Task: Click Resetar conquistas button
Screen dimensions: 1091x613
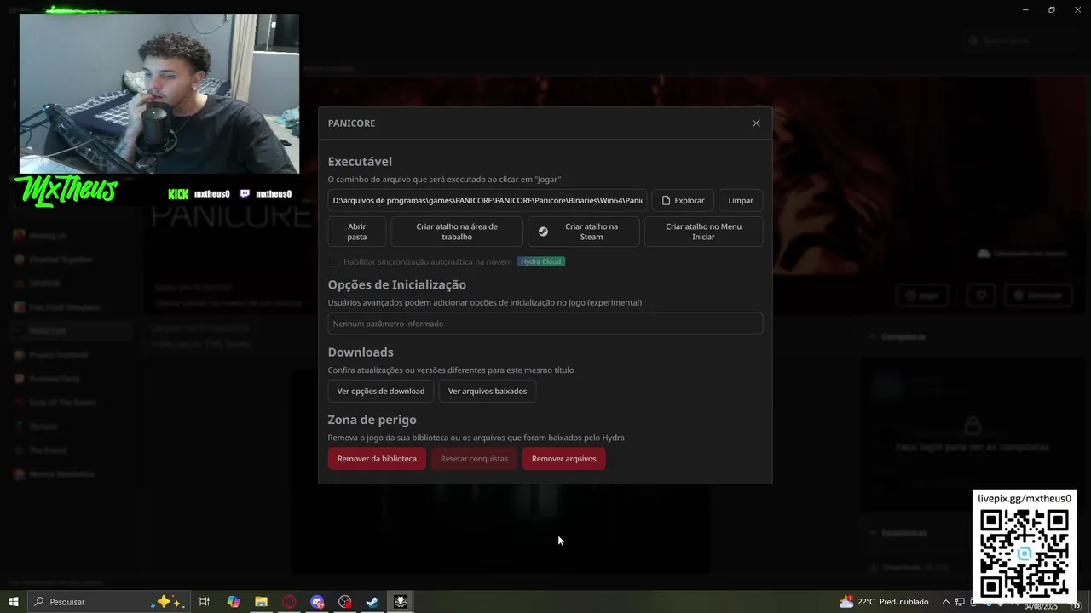Action: (474, 458)
